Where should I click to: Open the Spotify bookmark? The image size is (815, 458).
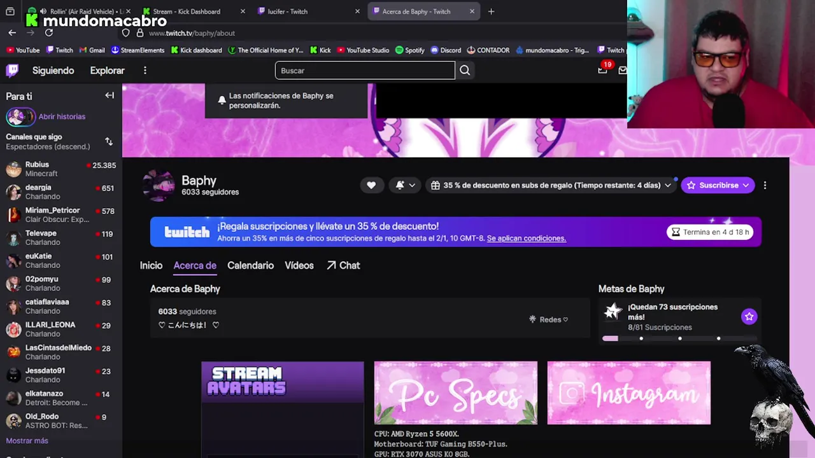[409, 50]
